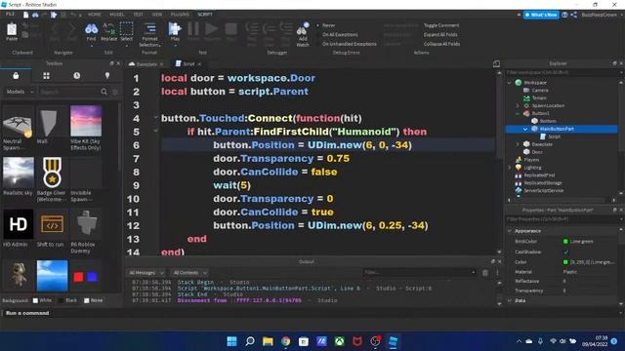
Task: Open the Output panel options menu icon
Action: pos(497,273)
